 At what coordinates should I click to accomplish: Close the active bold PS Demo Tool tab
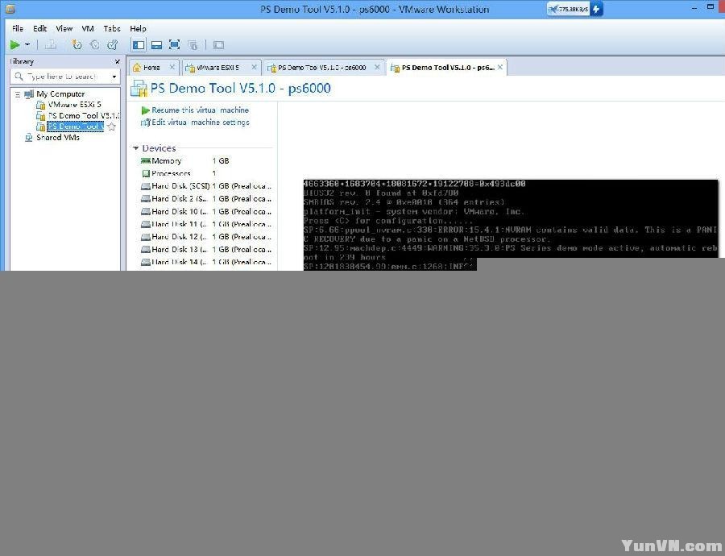[x=500, y=67]
